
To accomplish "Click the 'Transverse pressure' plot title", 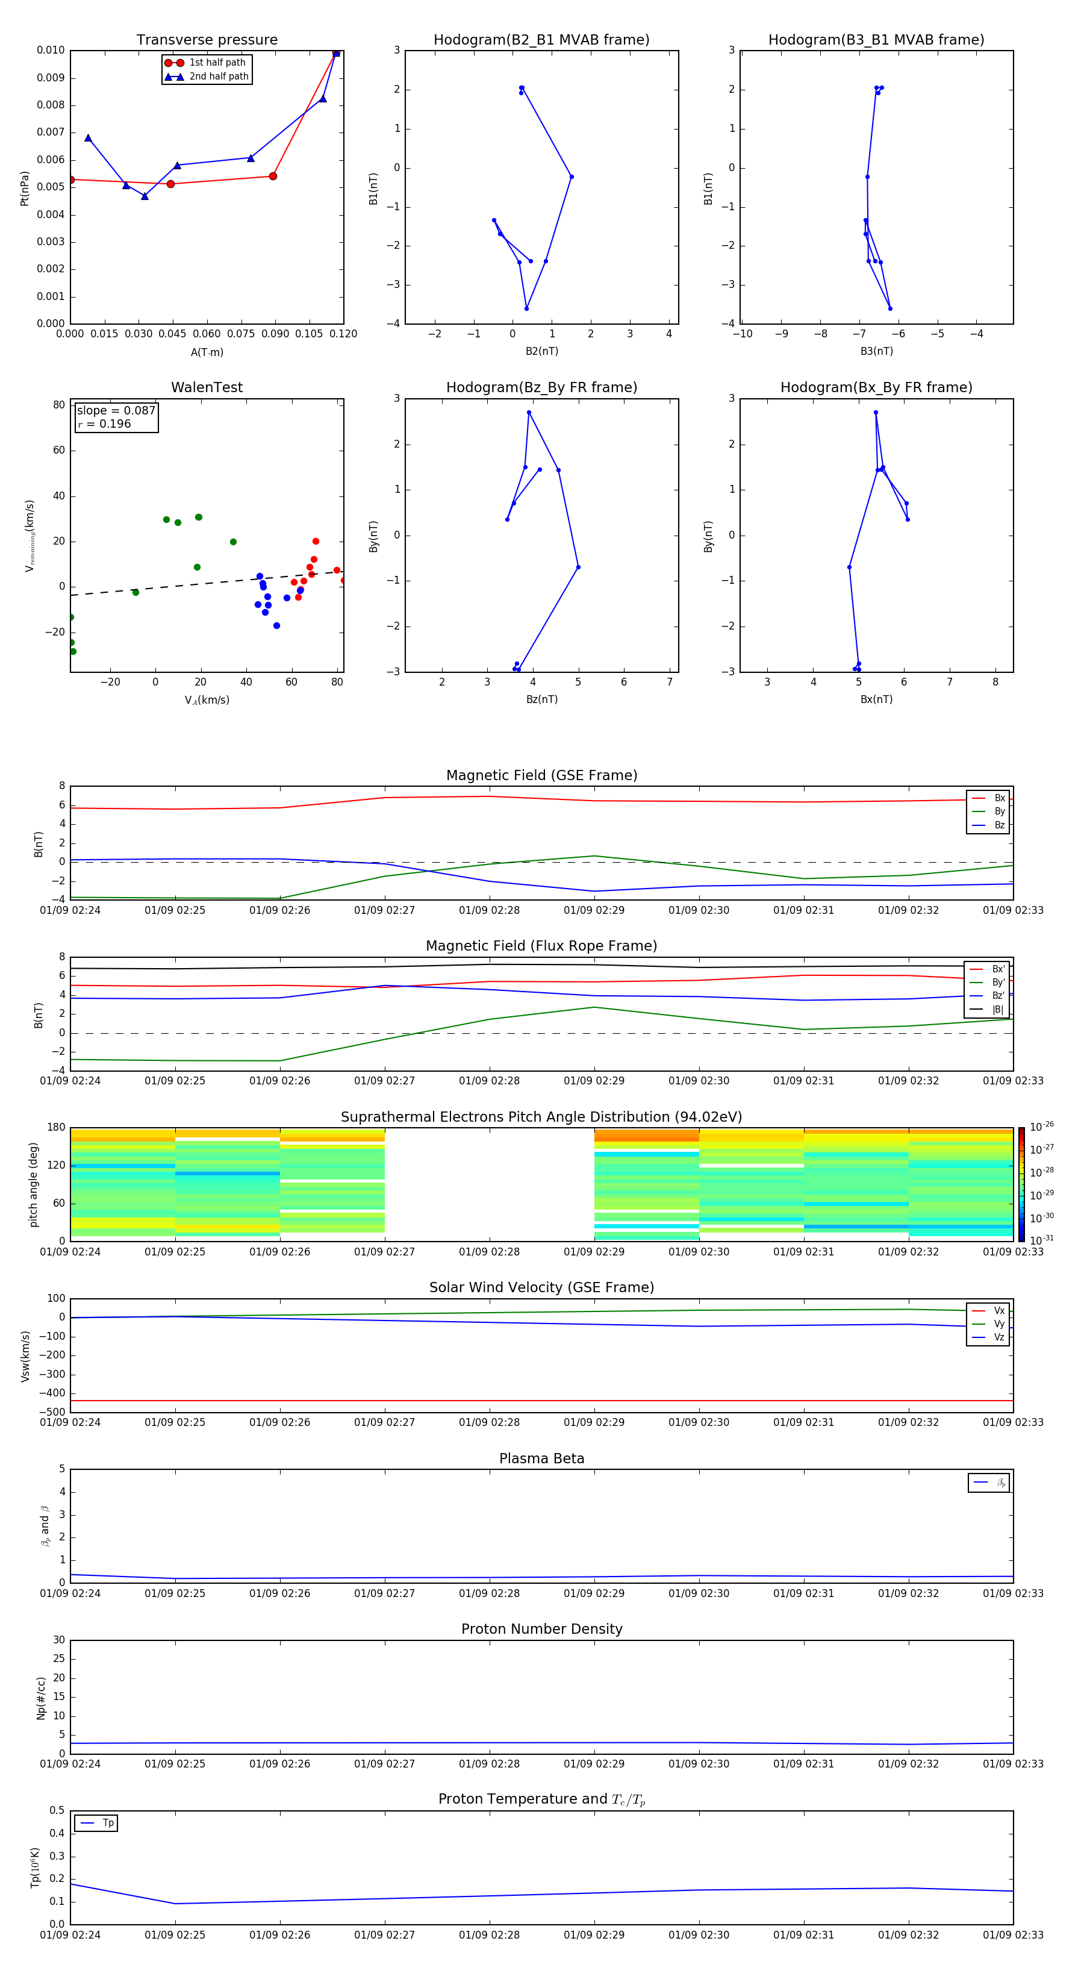I will (x=207, y=40).
